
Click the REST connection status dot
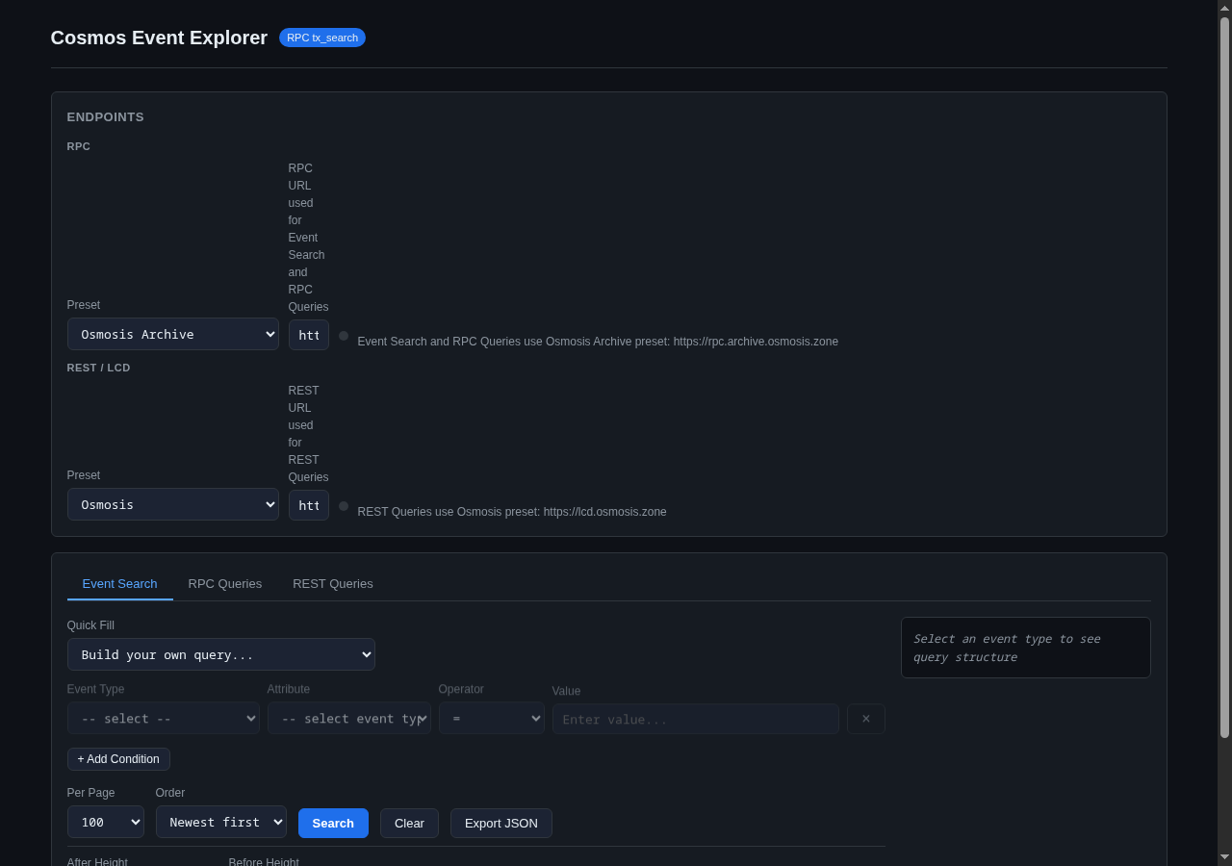[x=344, y=506]
